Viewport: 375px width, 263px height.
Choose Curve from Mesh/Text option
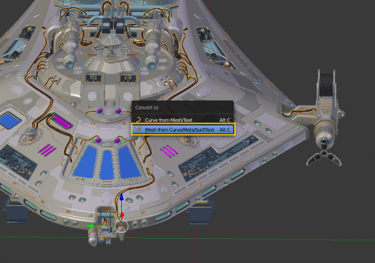pos(183,120)
